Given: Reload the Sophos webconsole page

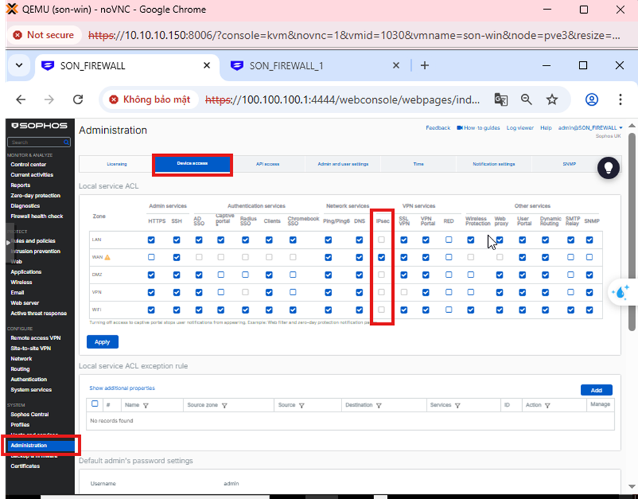Looking at the screenshot, I should click(x=78, y=100).
